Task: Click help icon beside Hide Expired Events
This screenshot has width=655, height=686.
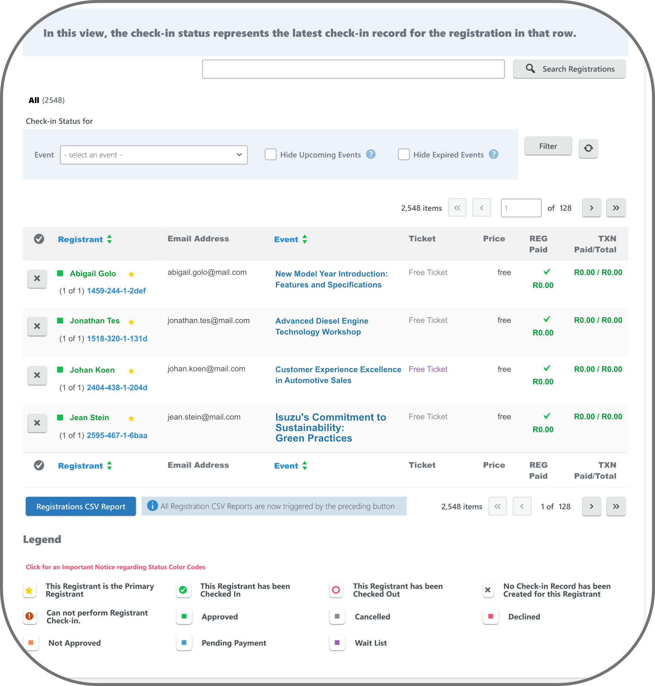Action: click(493, 154)
